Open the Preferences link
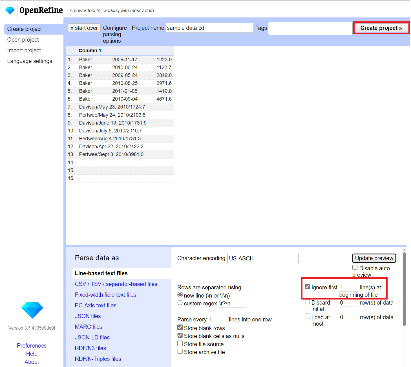This screenshot has width=411, height=367. pos(32,346)
